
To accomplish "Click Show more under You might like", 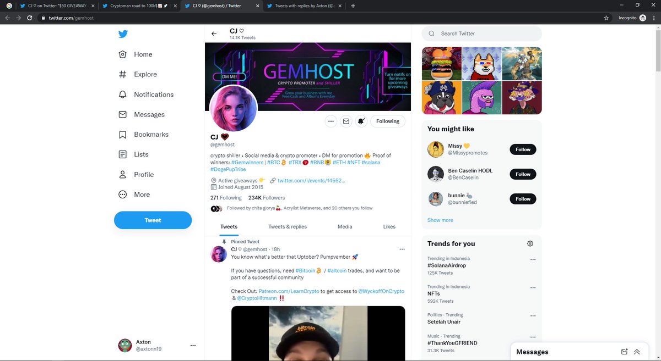I will click(440, 220).
